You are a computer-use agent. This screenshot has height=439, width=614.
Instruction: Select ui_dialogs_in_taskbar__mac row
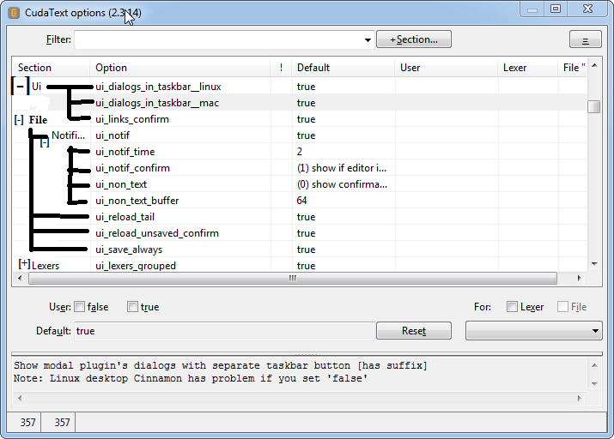coord(300,103)
